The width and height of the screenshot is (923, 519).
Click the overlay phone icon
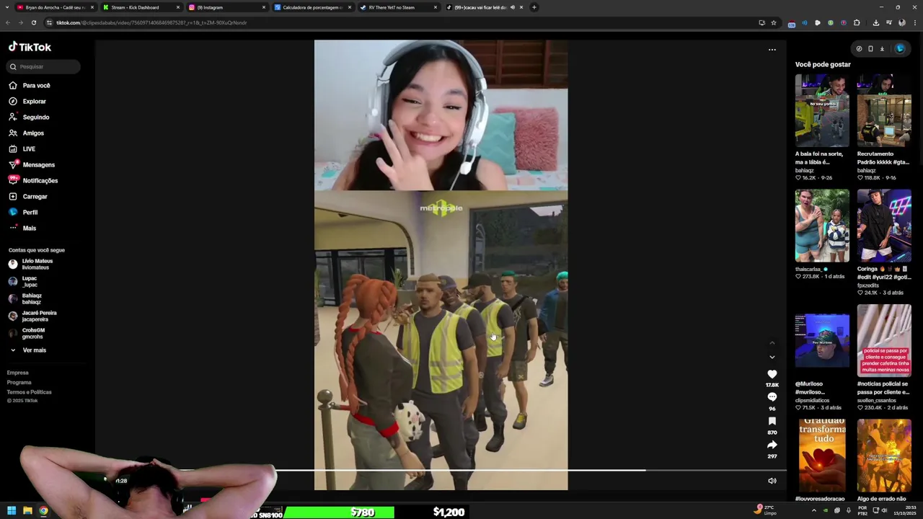[x=870, y=49]
